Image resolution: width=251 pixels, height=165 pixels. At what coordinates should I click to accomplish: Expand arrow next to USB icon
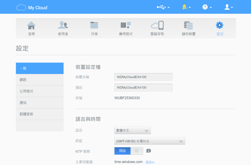[x=168, y=7]
